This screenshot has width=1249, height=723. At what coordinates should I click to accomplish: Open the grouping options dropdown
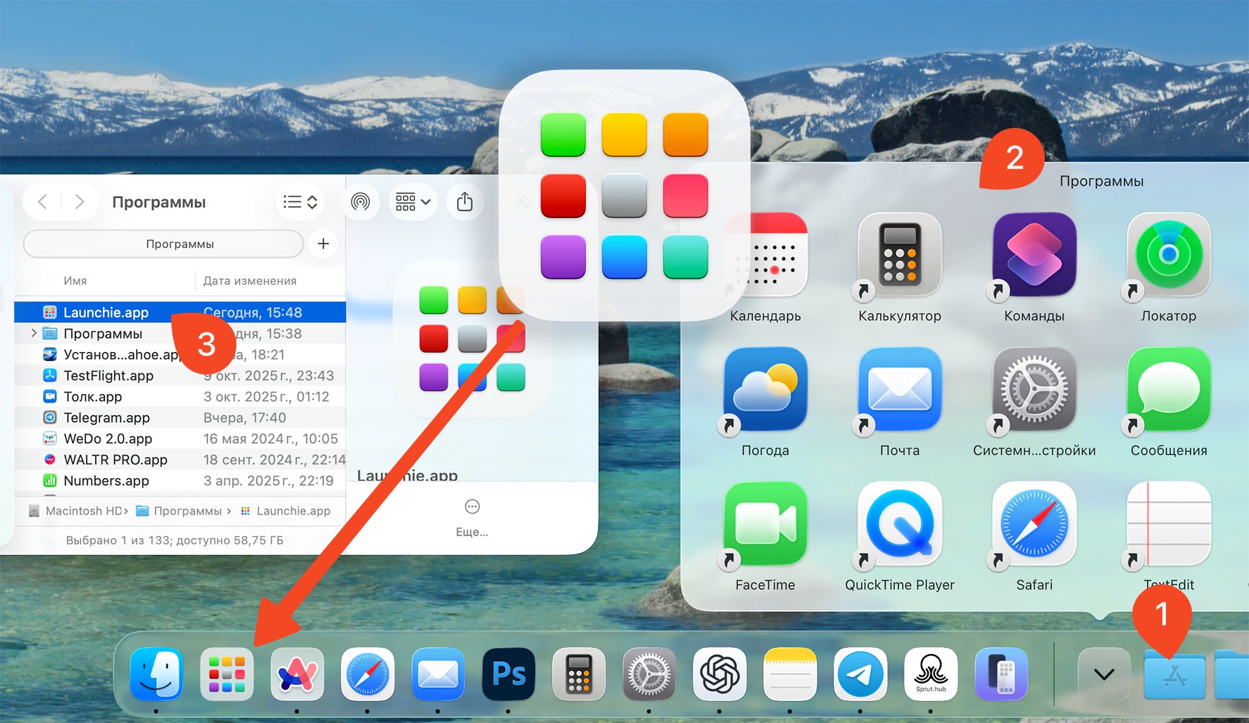pos(413,202)
